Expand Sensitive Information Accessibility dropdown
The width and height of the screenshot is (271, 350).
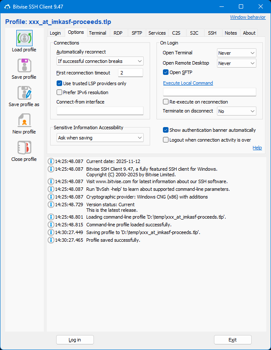(x=100, y=138)
